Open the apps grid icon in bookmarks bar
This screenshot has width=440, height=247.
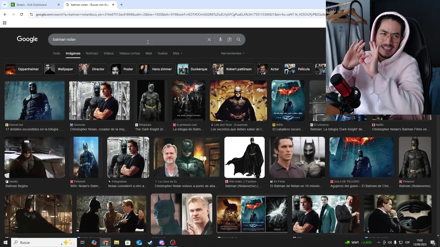pos(4,23)
